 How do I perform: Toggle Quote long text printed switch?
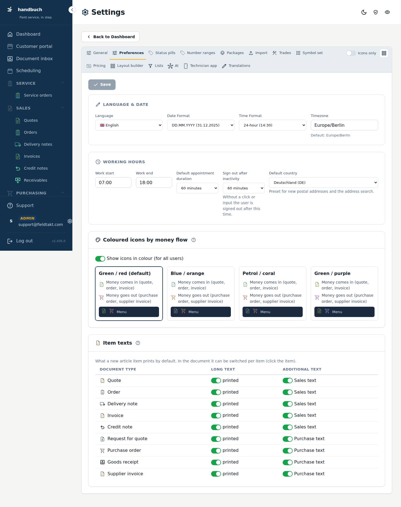tap(216, 381)
